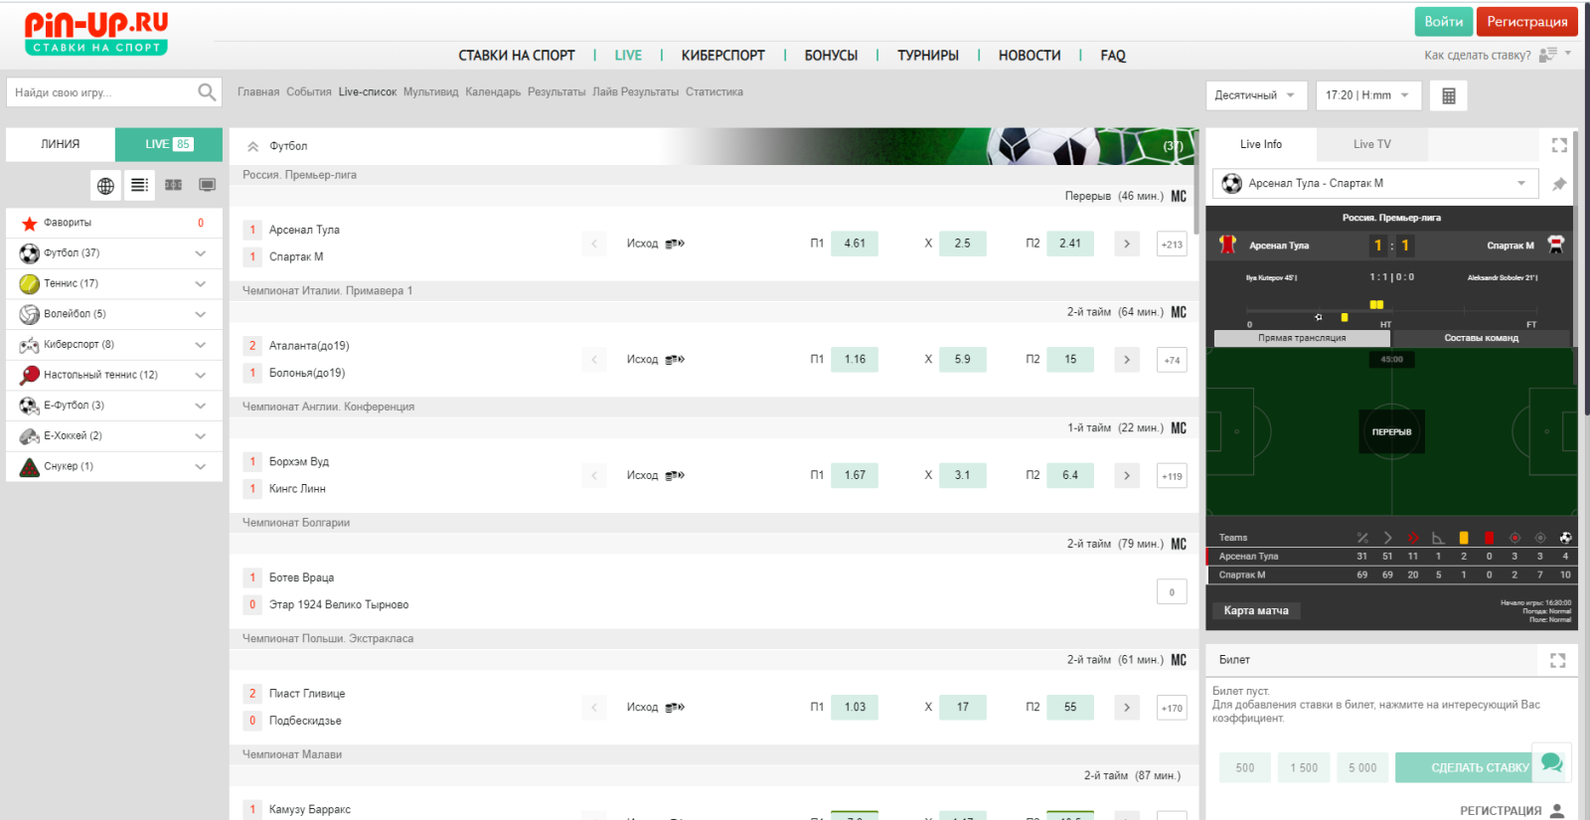
Task: Open КИБЕРСПОРТ in the main menu
Action: 722,56
